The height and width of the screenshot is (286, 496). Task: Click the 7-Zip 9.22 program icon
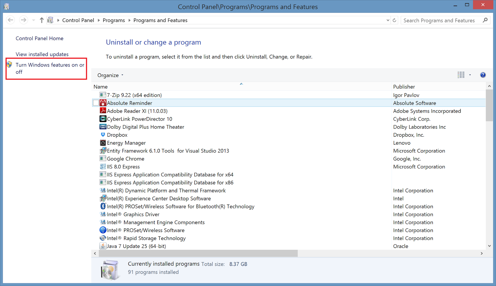click(103, 95)
